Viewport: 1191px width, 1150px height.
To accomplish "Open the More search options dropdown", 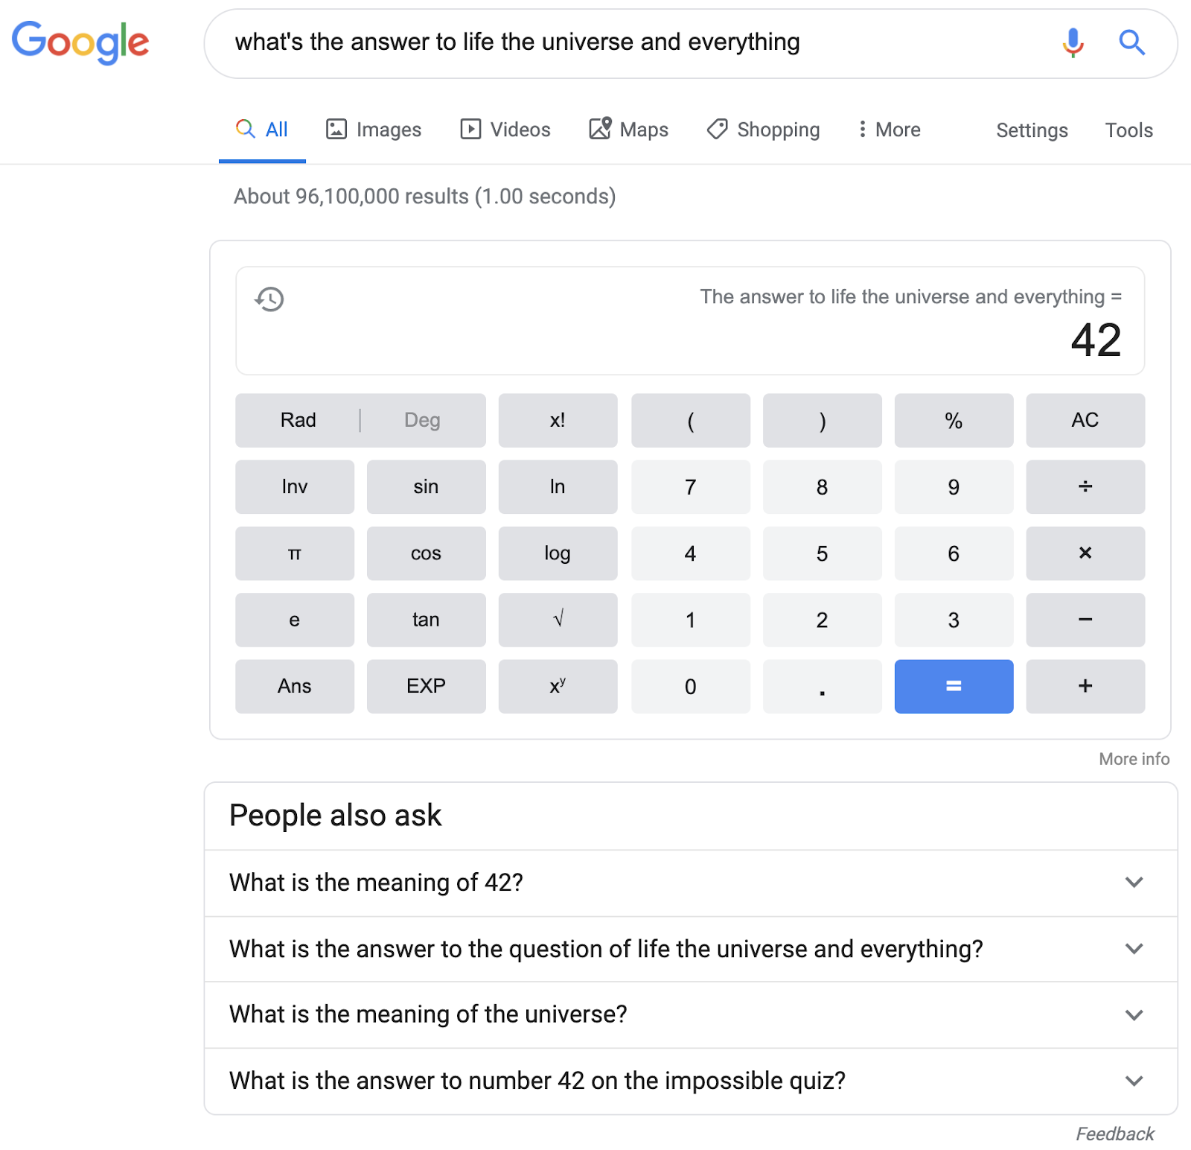I will (x=889, y=130).
